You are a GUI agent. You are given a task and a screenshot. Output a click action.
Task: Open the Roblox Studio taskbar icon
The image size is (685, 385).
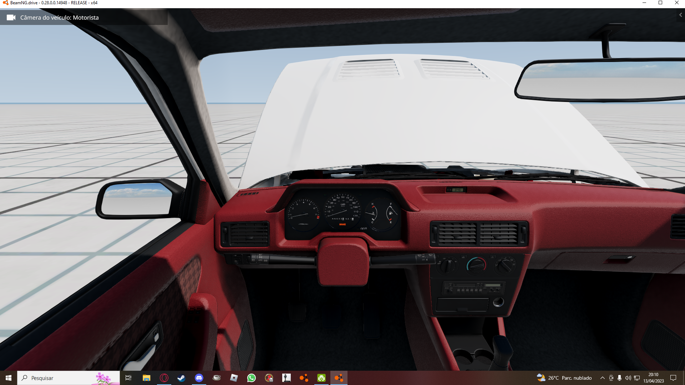click(234, 378)
